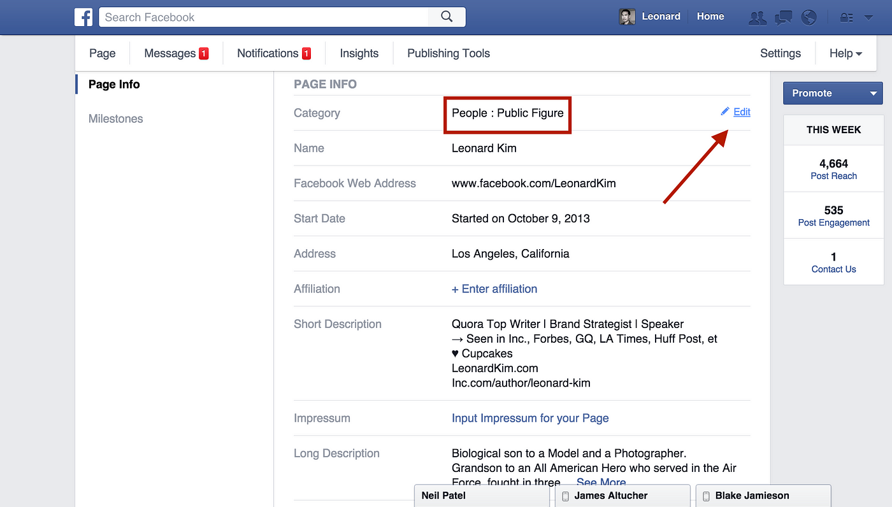Click the mobile icon on Blake Jamieson chat
The image size is (892, 507).
click(x=706, y=496)
